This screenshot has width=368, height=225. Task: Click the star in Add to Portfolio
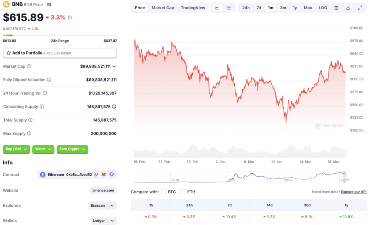pyautogui.click(x=8, y=53)
